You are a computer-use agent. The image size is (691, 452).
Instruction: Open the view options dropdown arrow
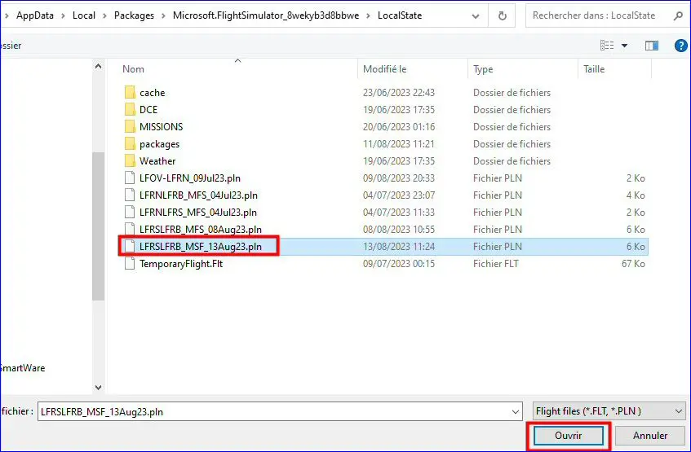click(624, 46)
